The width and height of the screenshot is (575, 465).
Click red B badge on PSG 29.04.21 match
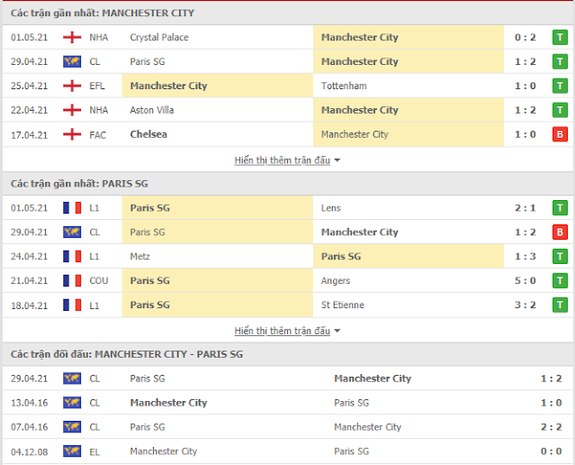pyautogui.click(x=560, y=232)
